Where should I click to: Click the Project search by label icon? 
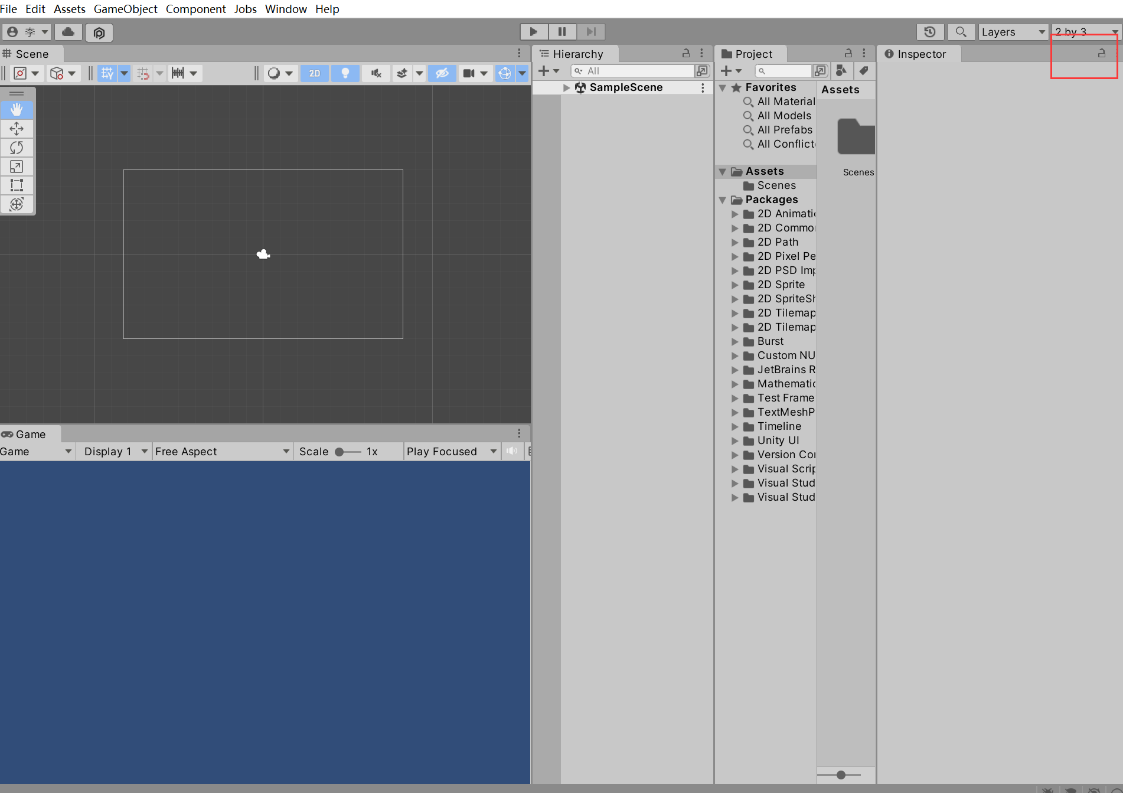point(863,71)
